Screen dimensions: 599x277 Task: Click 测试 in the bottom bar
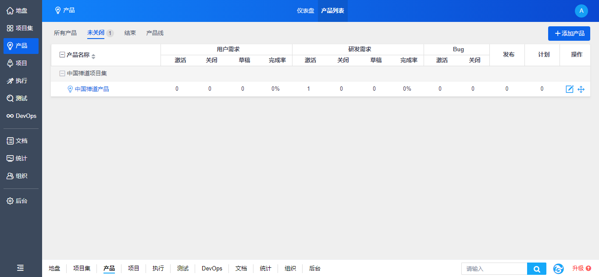point(183,268)
